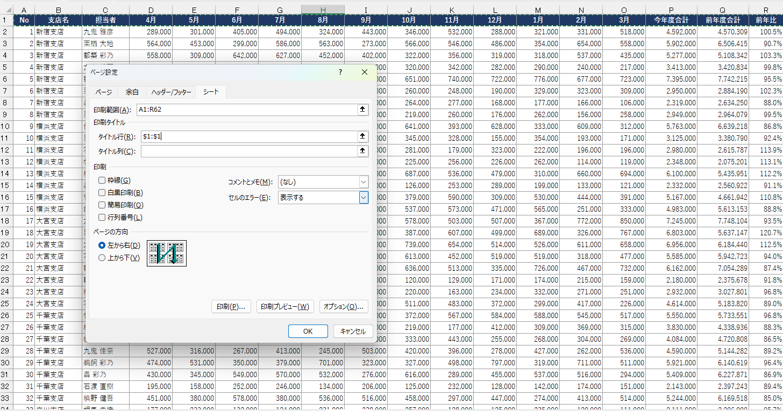This screenshot has height=411, width=783.
Task: Click the オプション(O)... button
Action: 344,307
